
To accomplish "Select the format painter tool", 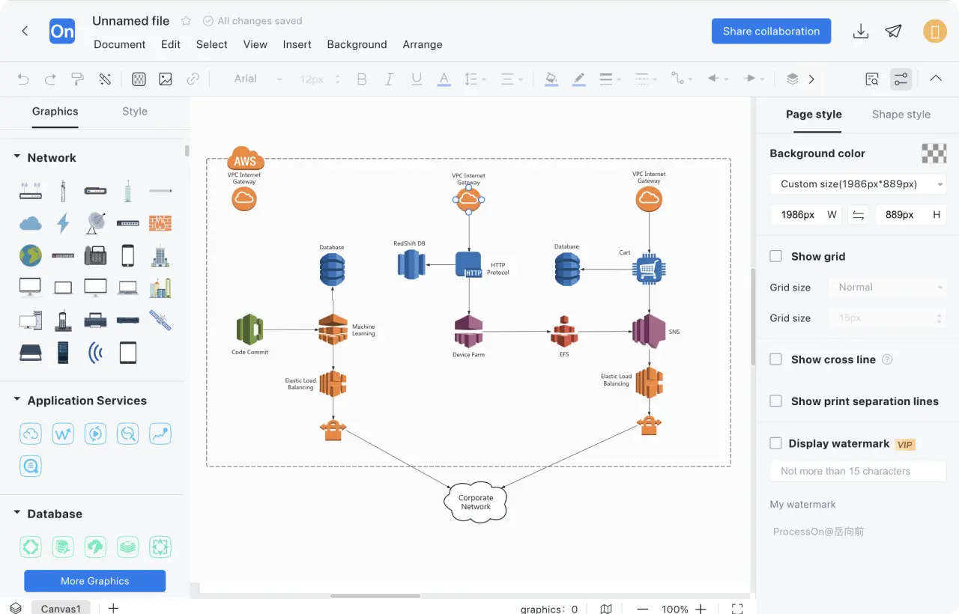I will point(77,79).
